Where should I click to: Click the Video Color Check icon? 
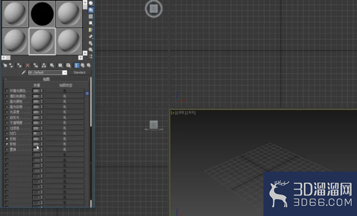(91, 29)
